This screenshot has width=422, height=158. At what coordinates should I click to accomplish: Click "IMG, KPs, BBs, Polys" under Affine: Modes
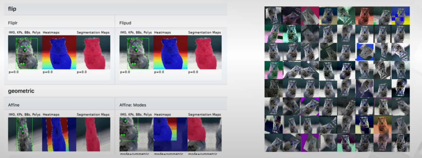coord(136,115)
